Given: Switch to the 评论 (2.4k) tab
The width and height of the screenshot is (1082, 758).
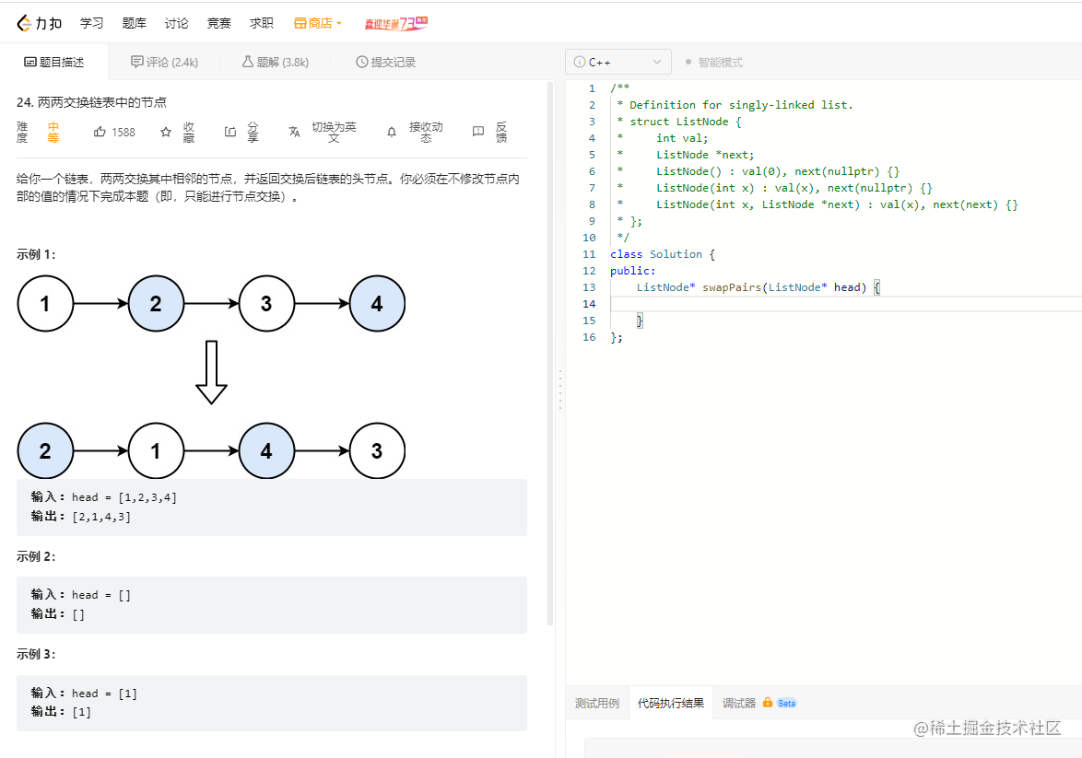Looking at the screenshot, I should pyautogui.click(x=164, y=62).
